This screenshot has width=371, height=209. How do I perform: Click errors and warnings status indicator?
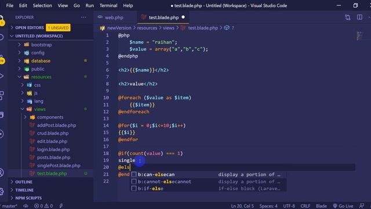pos(43,206)
